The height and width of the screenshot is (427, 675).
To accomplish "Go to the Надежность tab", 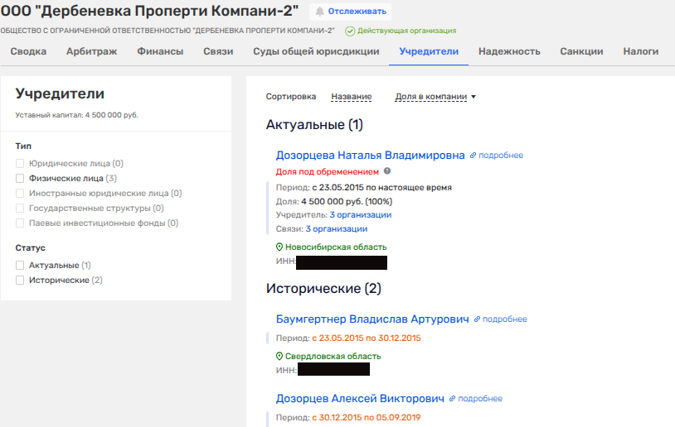I will tap(508, 51).
